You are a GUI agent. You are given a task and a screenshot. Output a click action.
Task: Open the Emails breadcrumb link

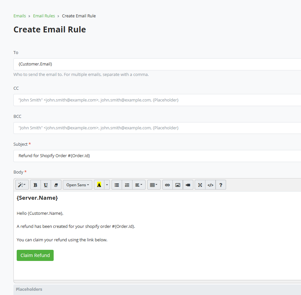tap(20, 15)
